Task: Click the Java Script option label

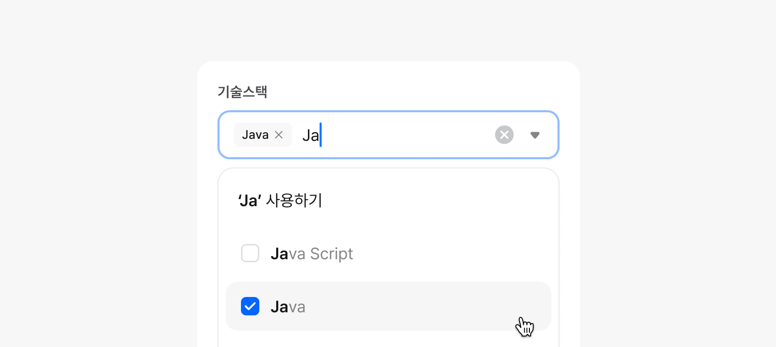Action: point(311,254)
